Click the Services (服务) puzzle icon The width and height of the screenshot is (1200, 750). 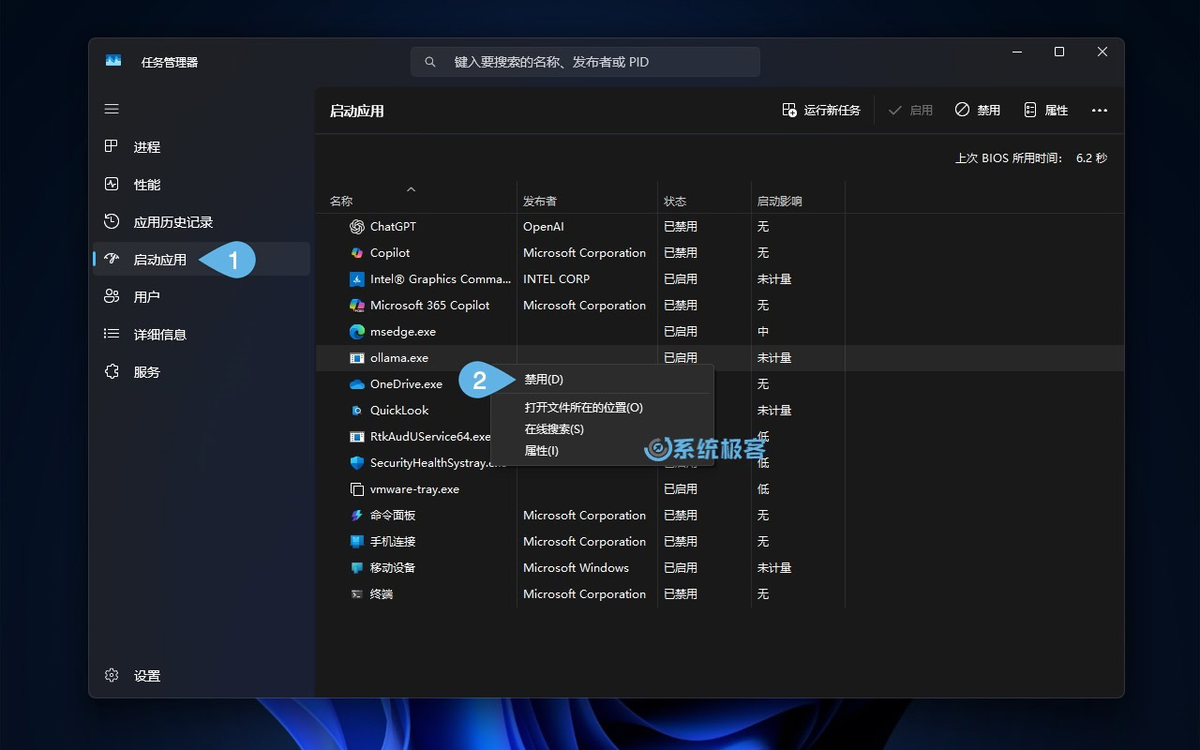pos(112,371)
